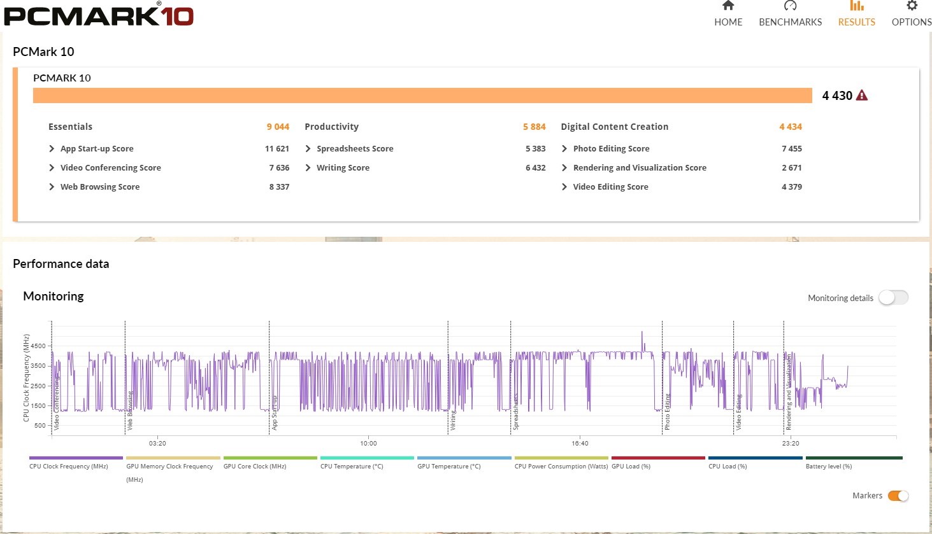Click Digital Content Creation score 4 434

791,127
